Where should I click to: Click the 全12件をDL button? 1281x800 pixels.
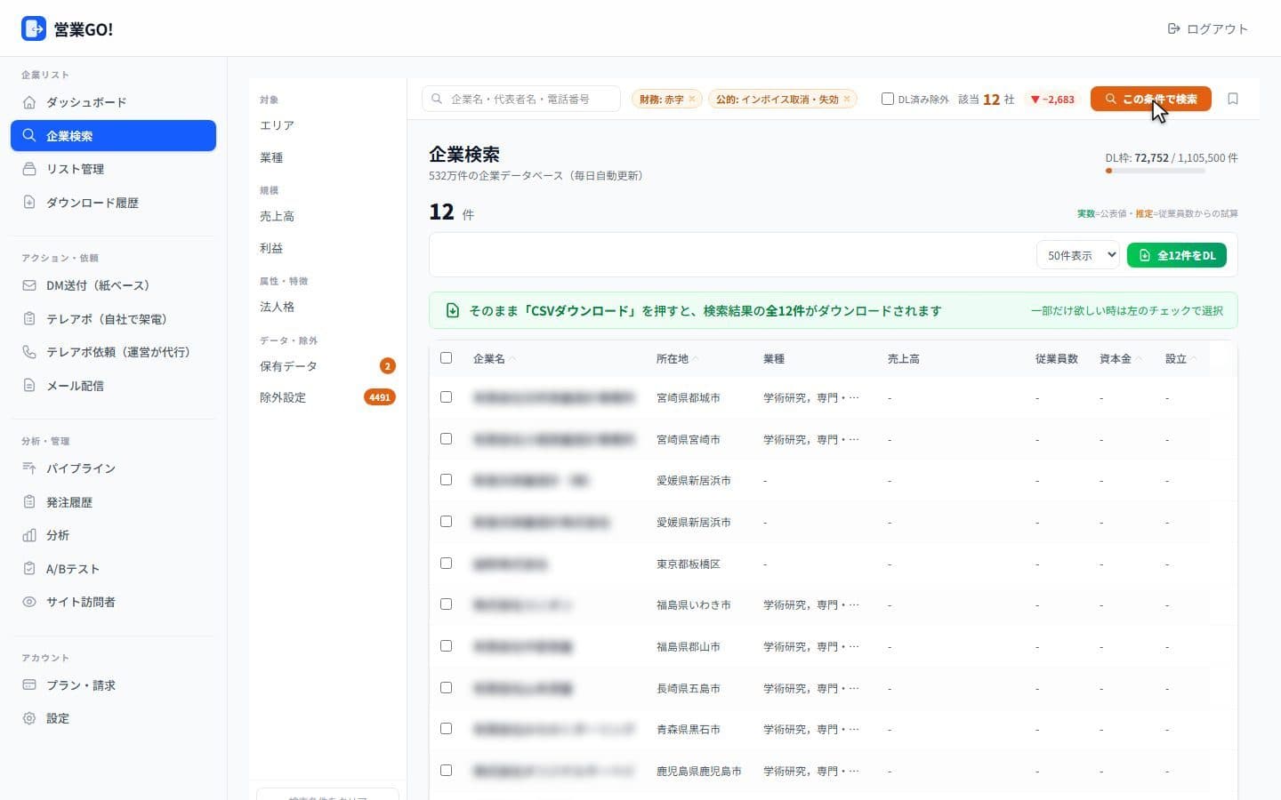point(1177,255)
